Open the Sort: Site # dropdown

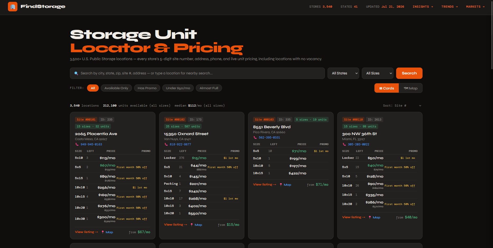tap(402, 106)
